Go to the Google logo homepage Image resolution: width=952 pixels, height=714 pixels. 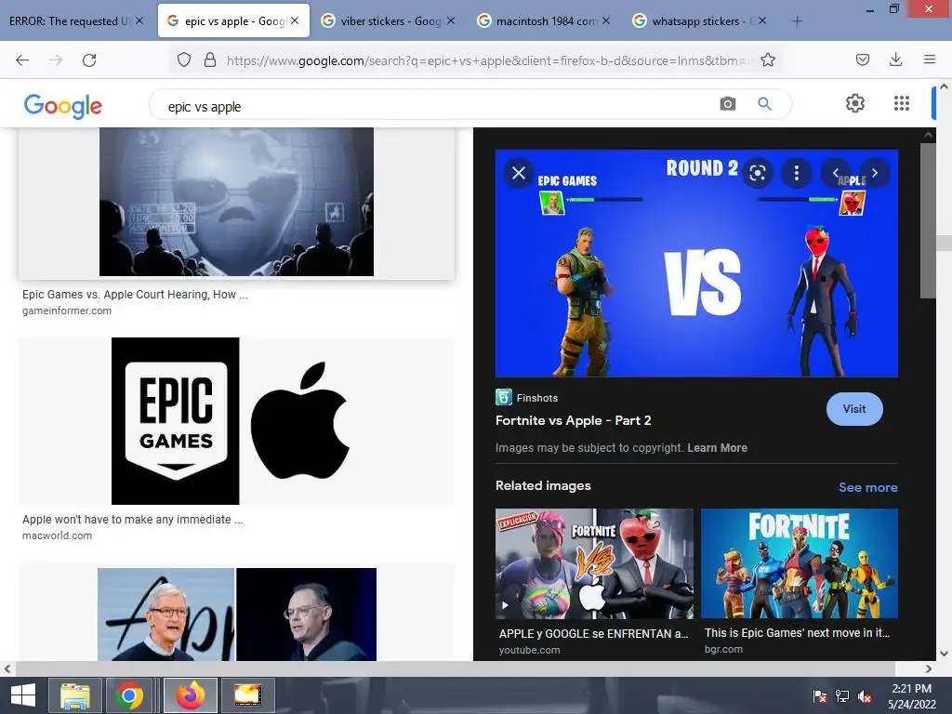pyautogui.click(x=63, y=106)
